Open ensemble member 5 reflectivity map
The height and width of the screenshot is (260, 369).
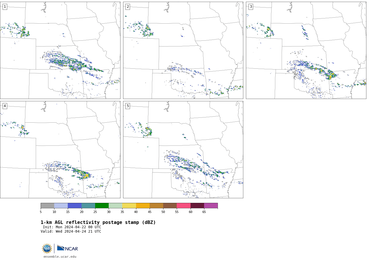point(183,149)
